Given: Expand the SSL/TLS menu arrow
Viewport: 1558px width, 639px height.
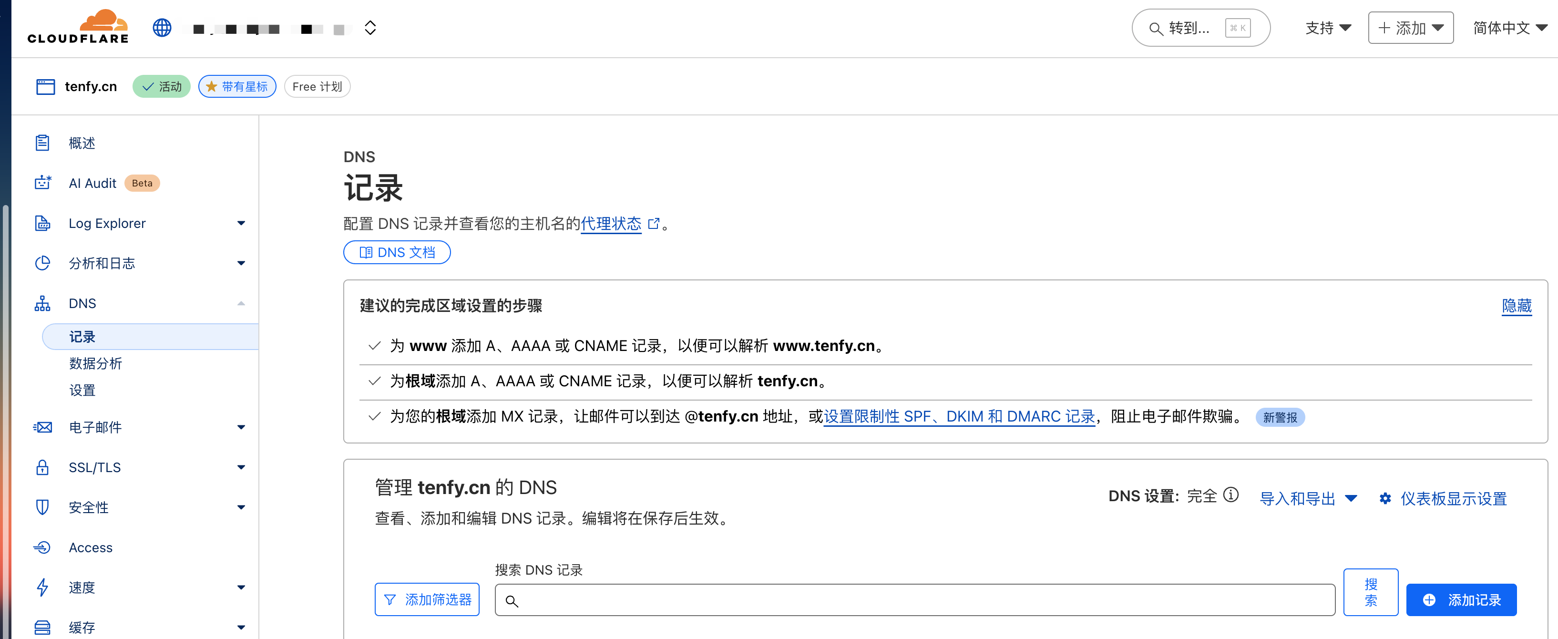Looking at the screenshot, I should (x=241, y=467).
